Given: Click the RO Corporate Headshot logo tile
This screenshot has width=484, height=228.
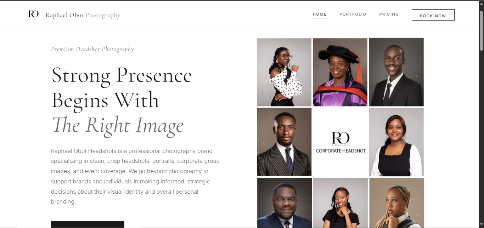Looking at the screenshot, I should (x=341, y=142).
